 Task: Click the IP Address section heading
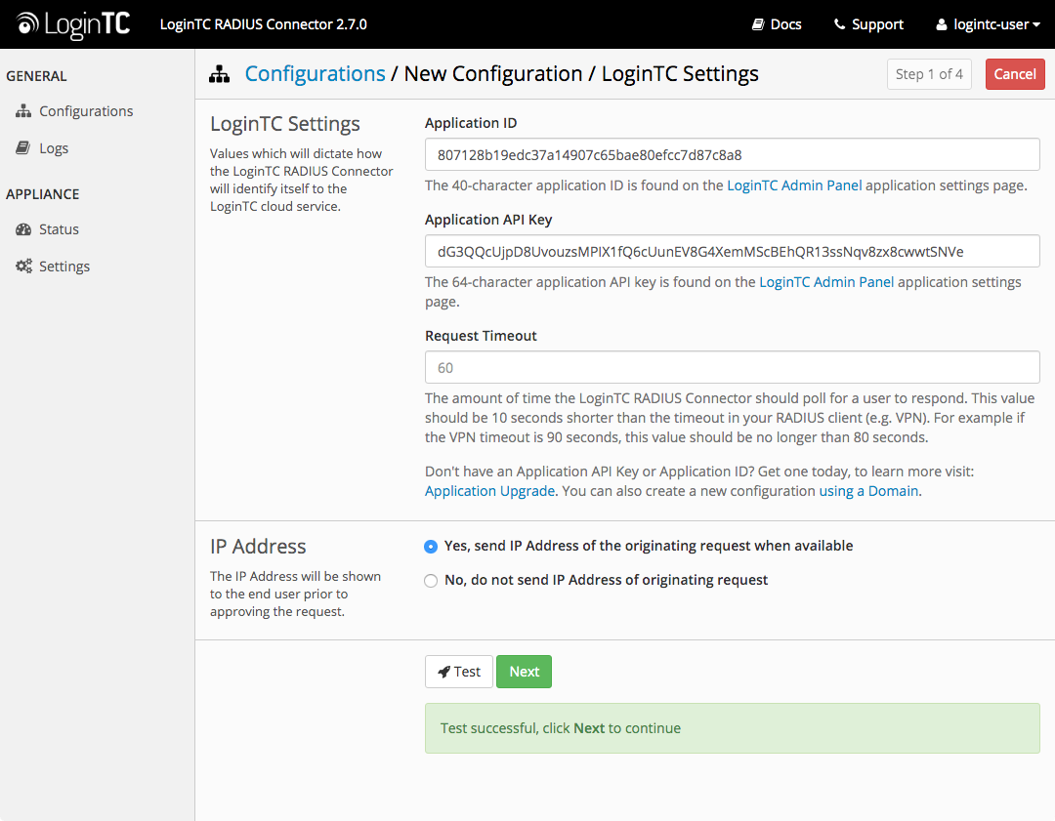click(x=258, y=547)
